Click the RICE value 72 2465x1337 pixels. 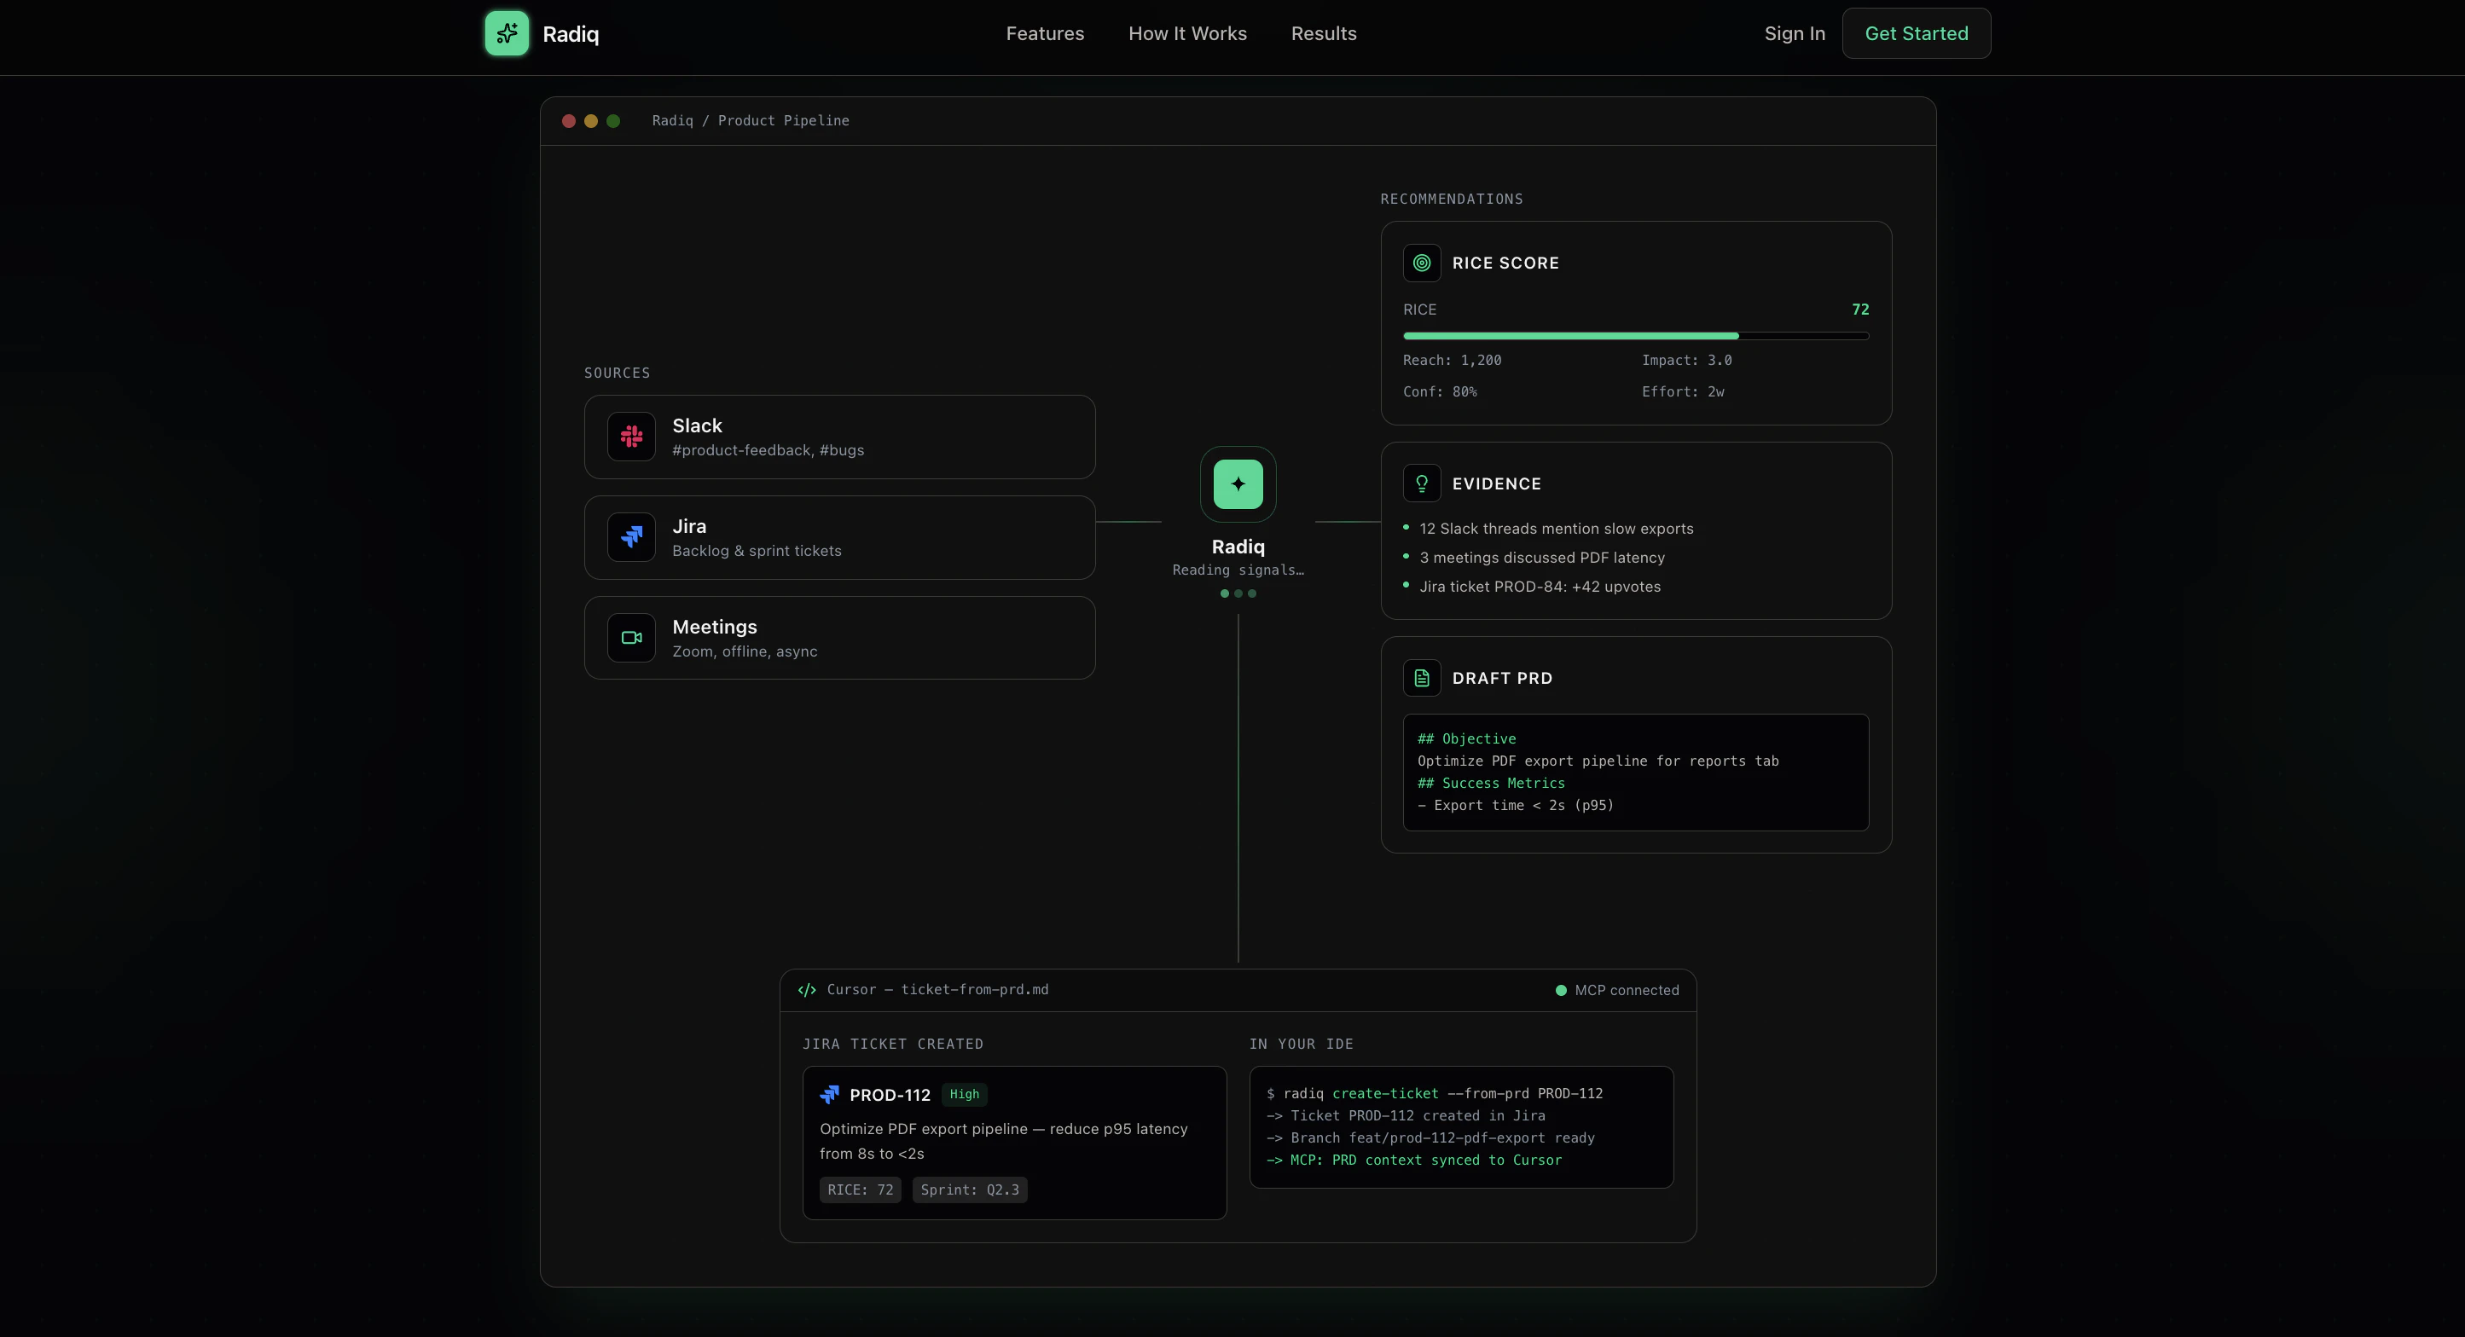1860,309
